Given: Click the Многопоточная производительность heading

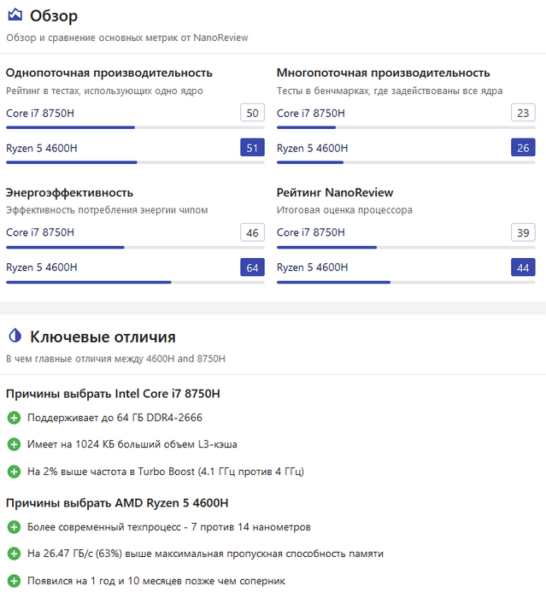Looking at the screenshot, I should coord(383,73).
